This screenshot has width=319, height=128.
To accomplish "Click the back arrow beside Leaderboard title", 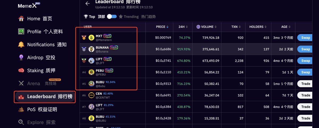I will [x=87, y=3].
